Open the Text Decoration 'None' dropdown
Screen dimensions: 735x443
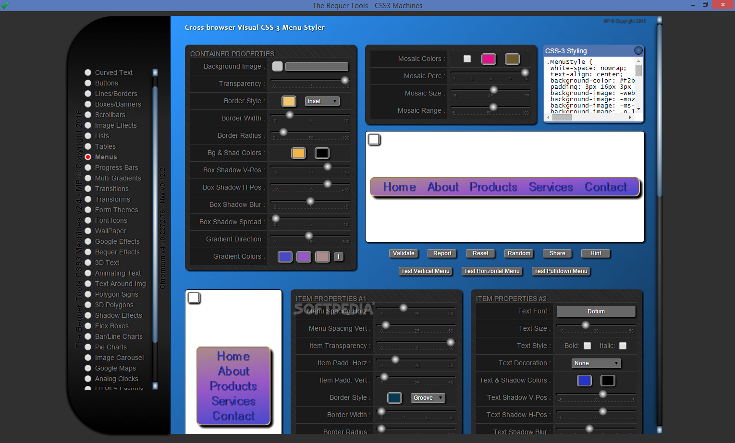[x=596, y=363]
